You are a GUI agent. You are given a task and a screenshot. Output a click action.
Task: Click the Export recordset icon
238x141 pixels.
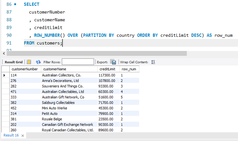click(x=113, y=62)
